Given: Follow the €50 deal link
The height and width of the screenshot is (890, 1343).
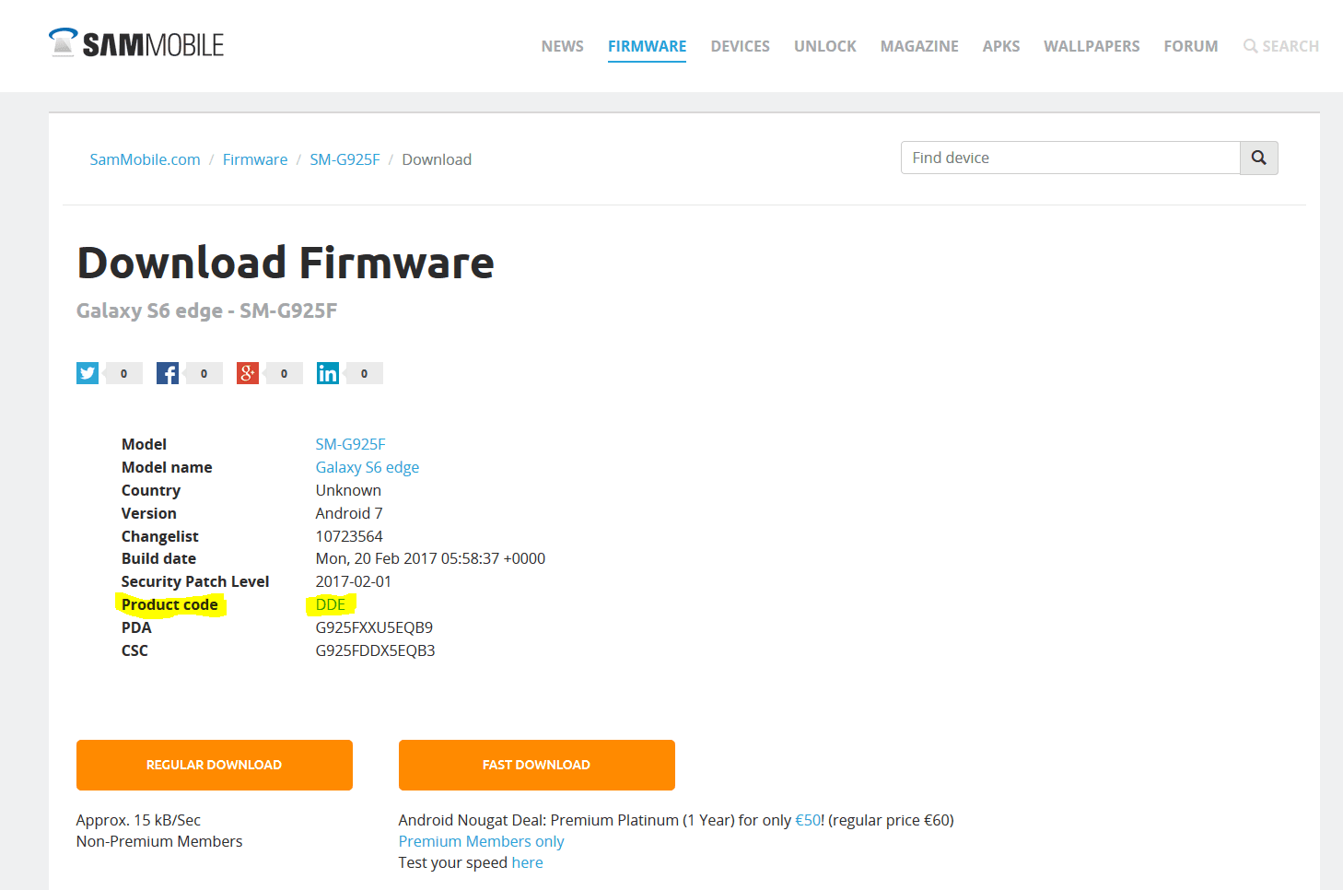Looking at the screenshot, I should 808,820.
